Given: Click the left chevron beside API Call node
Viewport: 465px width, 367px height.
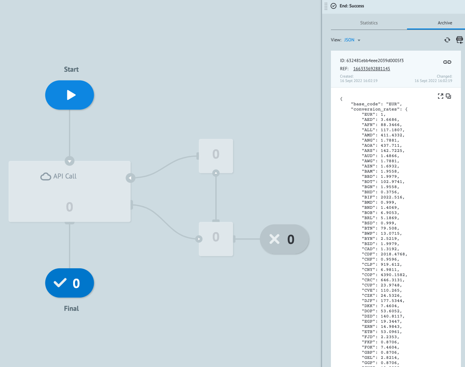Looking at the screenshot, I should pyautogui.click(x=130, y=178).
